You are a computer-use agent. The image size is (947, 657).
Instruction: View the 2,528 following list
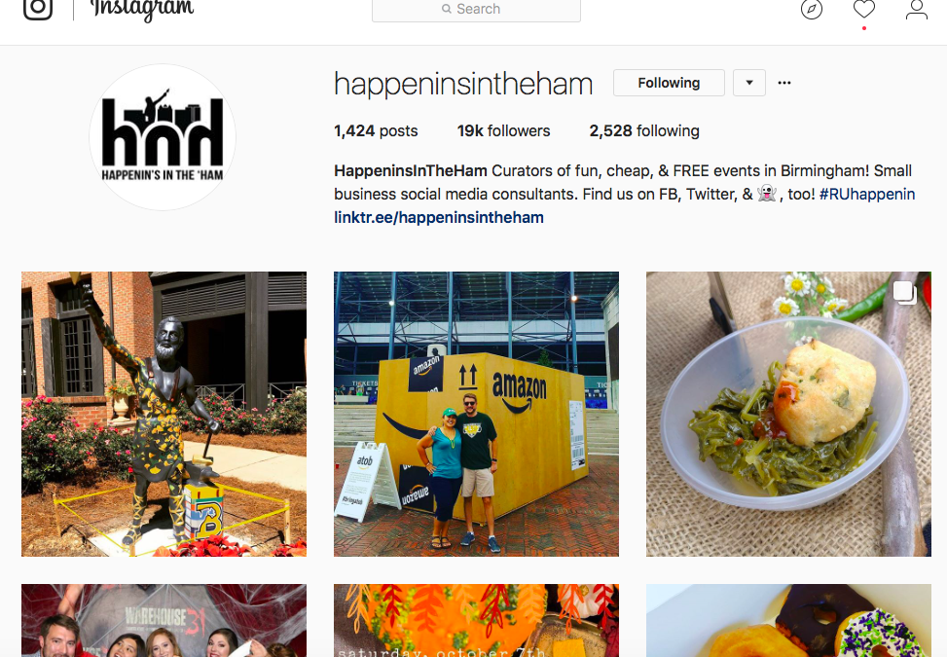(643, 131)
